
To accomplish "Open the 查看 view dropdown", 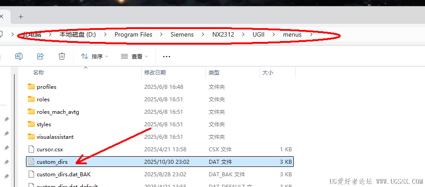I will [134, 57].
